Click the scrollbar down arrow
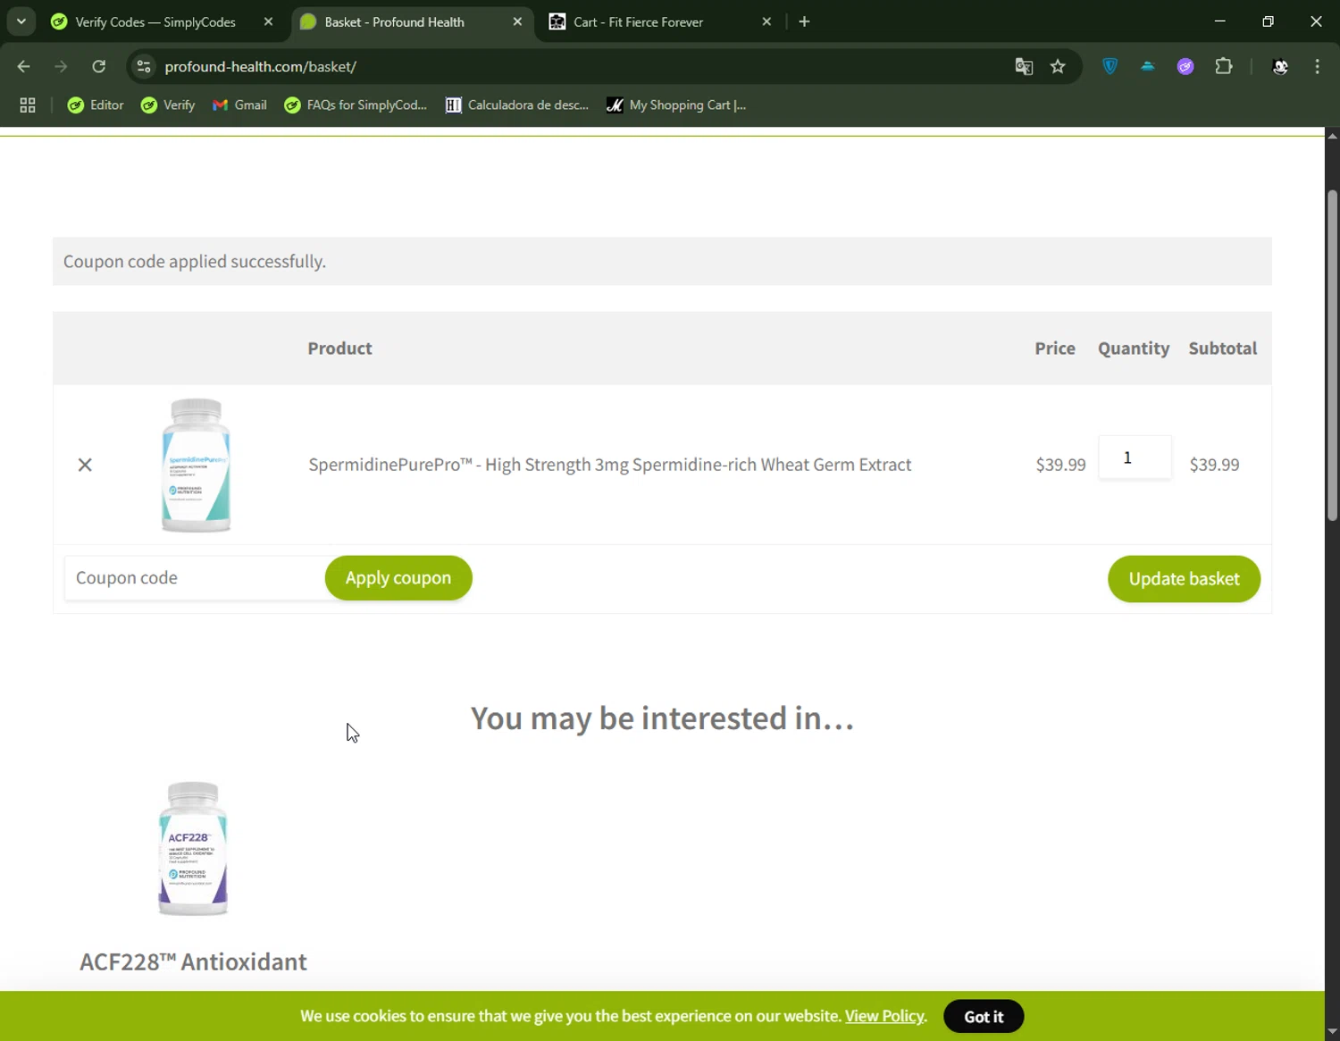 [1332, 1032]
